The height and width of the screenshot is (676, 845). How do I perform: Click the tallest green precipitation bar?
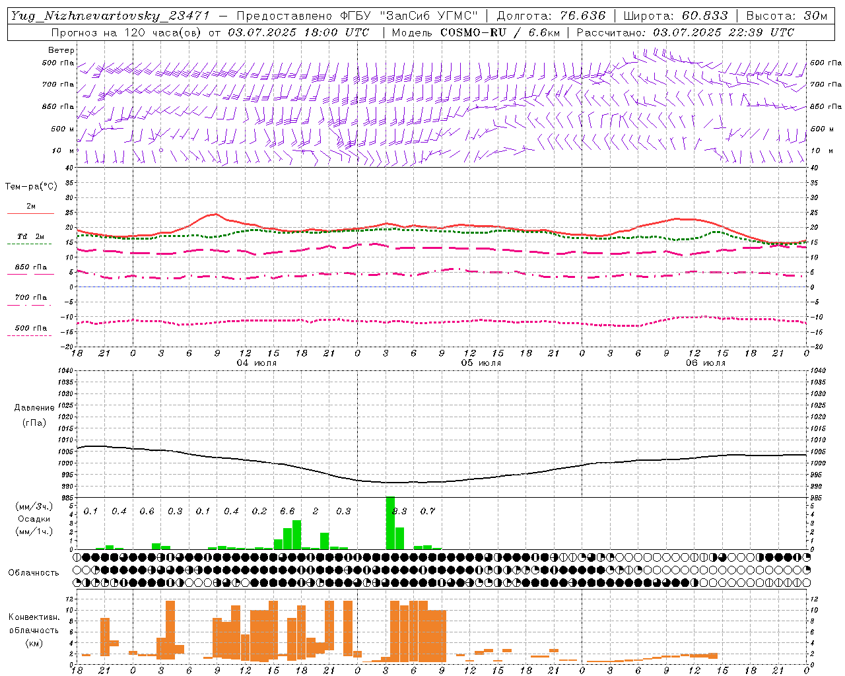390,523
